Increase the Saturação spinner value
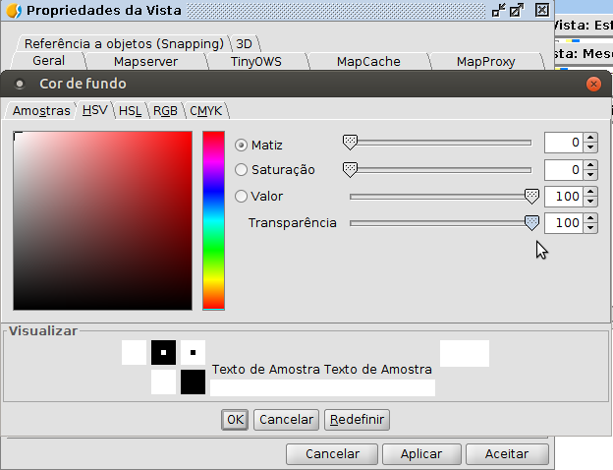This screenshot has height=470, width=613. pos(589,165)
